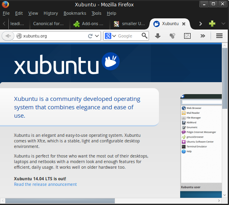The height and width of the screenshot is (205, 229).
Task: Click 'Xubuntu 14.04 LTS is out!' text
Action: (40, 179)
